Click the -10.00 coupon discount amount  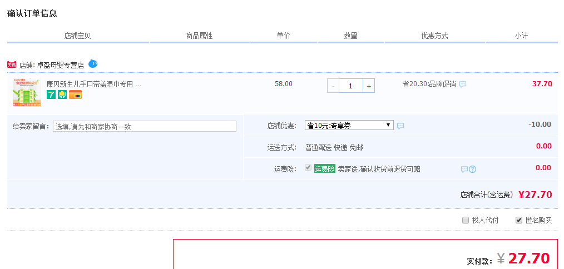540,124
